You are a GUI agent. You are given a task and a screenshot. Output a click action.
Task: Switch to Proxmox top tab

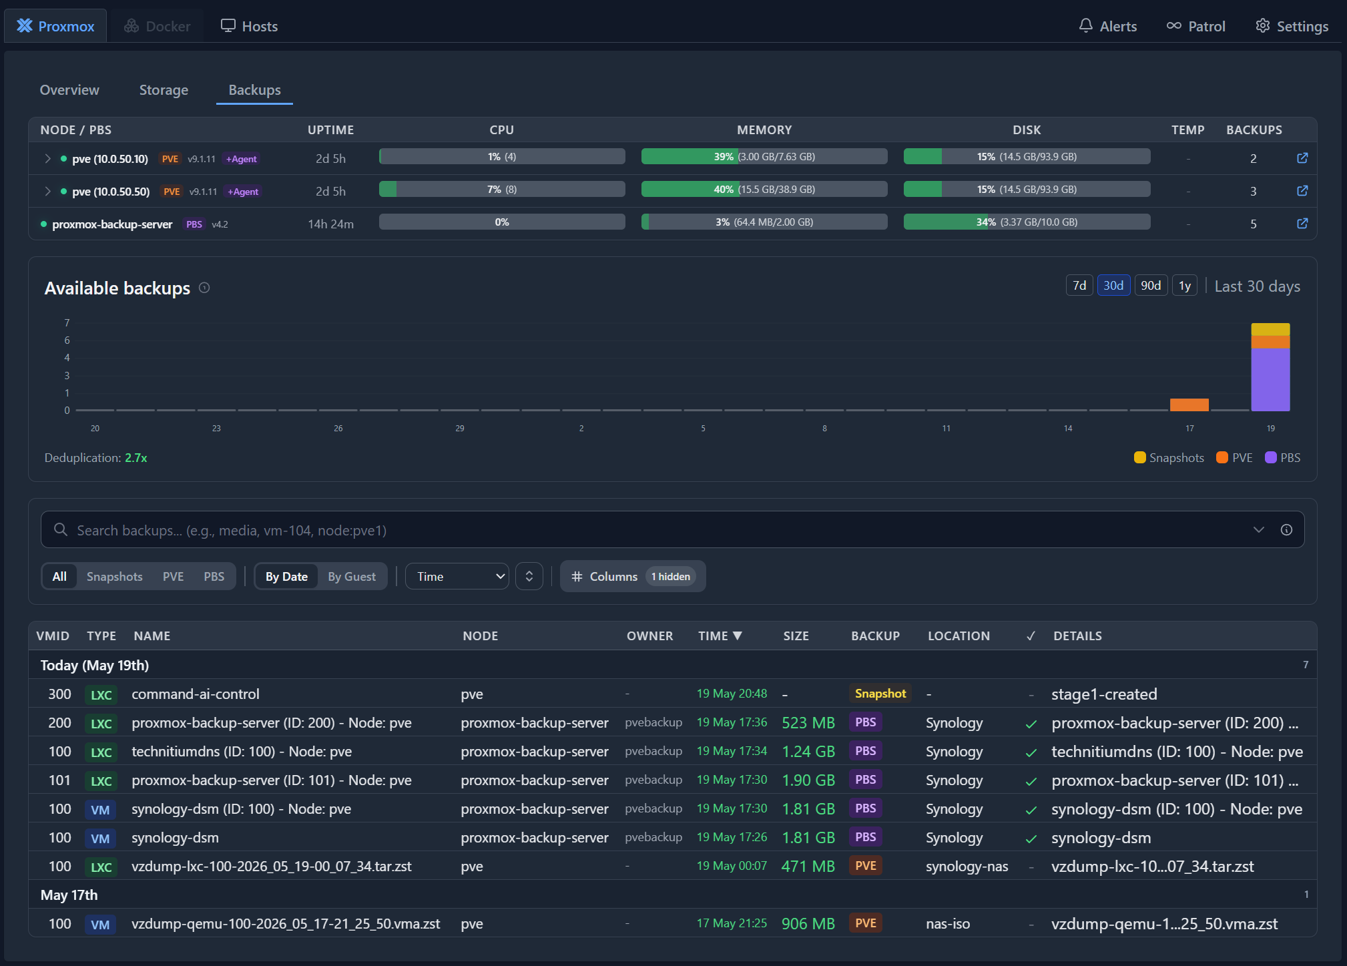[x=56, y=26]
